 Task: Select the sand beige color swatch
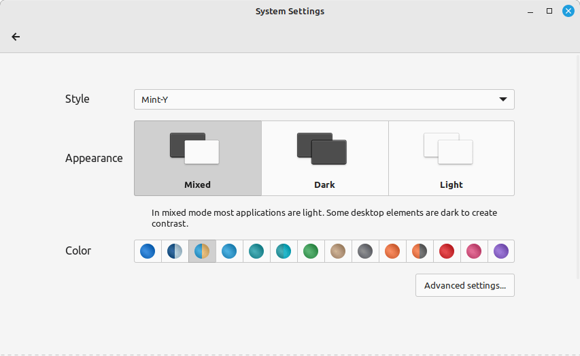338,251
